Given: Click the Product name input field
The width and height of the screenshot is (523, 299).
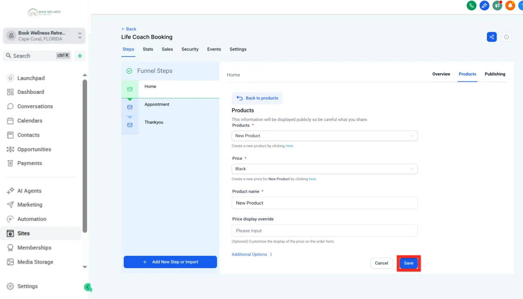Looking at the screenshot, I should [x=324, y=203].
